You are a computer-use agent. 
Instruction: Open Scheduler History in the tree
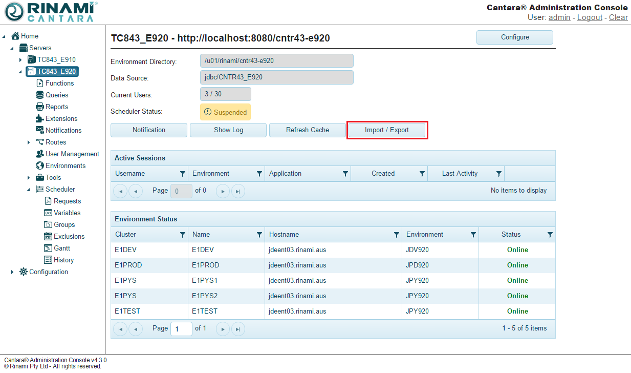coord(63,260)
